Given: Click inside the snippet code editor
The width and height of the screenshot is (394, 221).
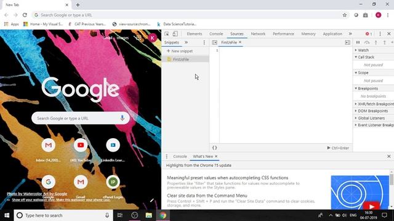Looking at the screenshot, I should point(286,95).
